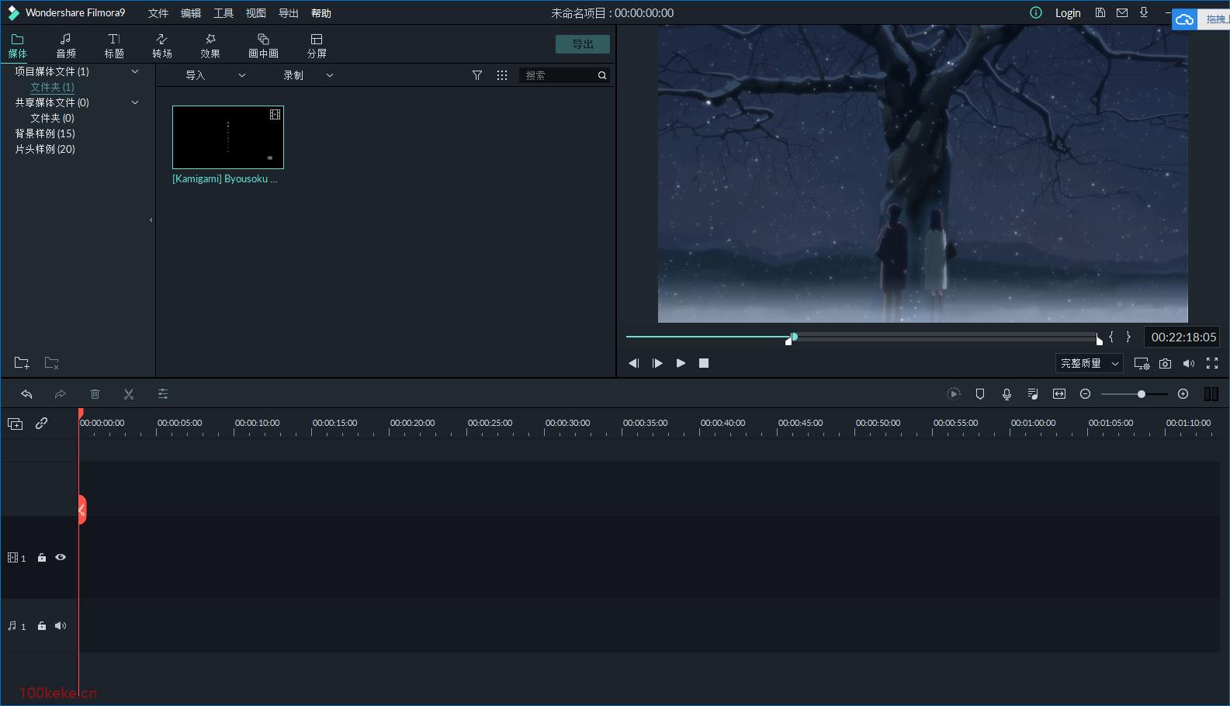Click the preview display settings icon
Screen dimensions: 1230x706
pos(1142,363)
